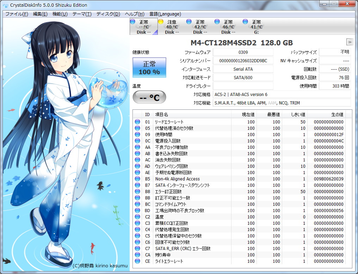Screen dimensions: 358x274
Task: Open the テーマ(T) menu
Action: (x=82, y=14)
